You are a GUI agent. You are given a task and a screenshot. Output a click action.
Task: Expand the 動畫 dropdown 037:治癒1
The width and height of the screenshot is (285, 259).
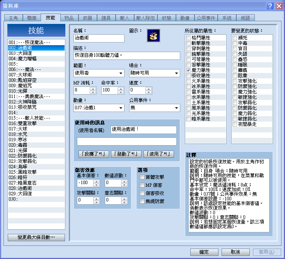click(99, 108)
